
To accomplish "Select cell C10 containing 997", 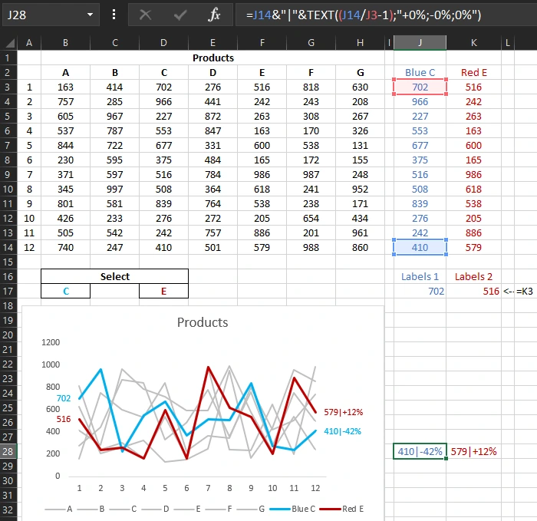I will [x=114, y=189].
